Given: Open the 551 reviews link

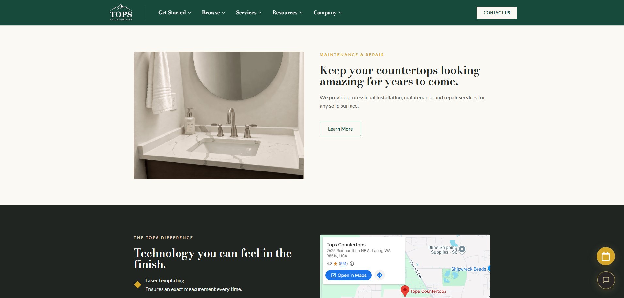Looking at the screenshot, I should [343, 264].
